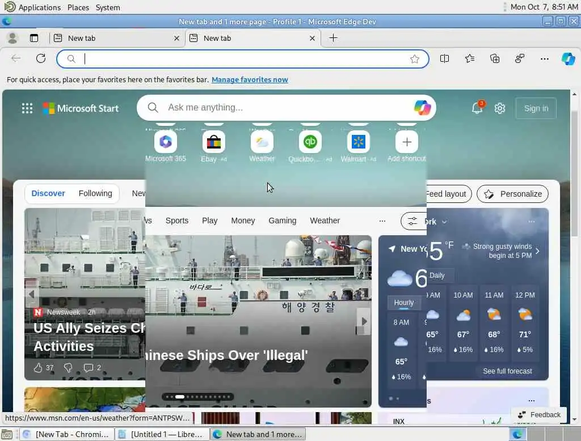Click the address bar input field

pos(243,59)
